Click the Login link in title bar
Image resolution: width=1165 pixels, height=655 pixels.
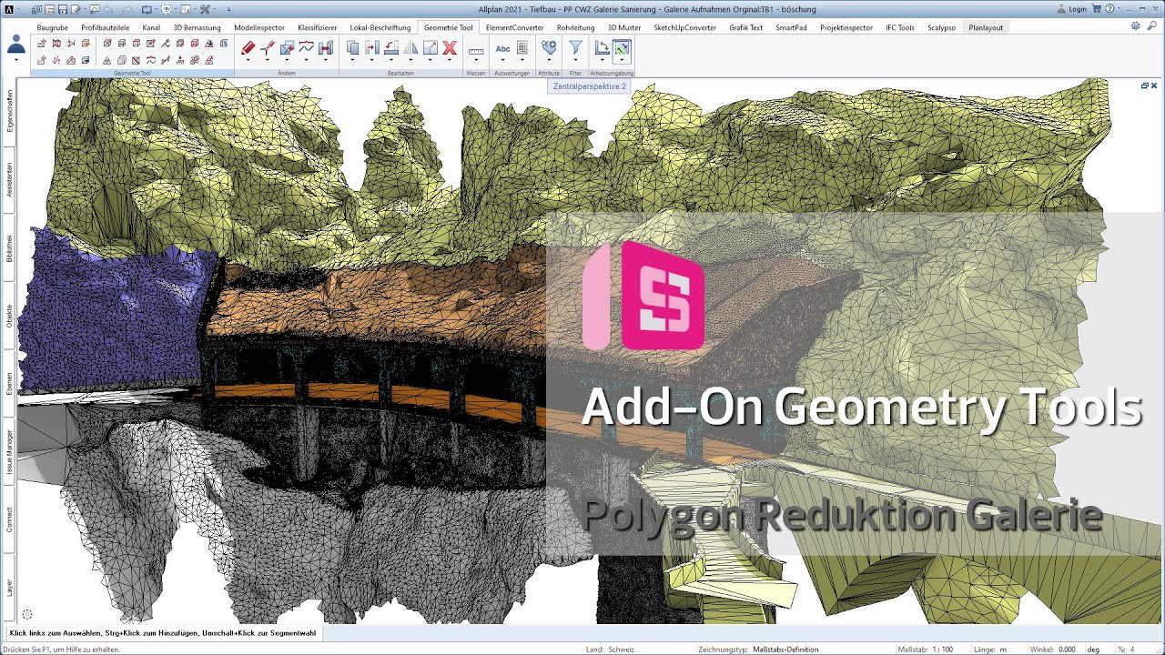(x=1078, y=9)
